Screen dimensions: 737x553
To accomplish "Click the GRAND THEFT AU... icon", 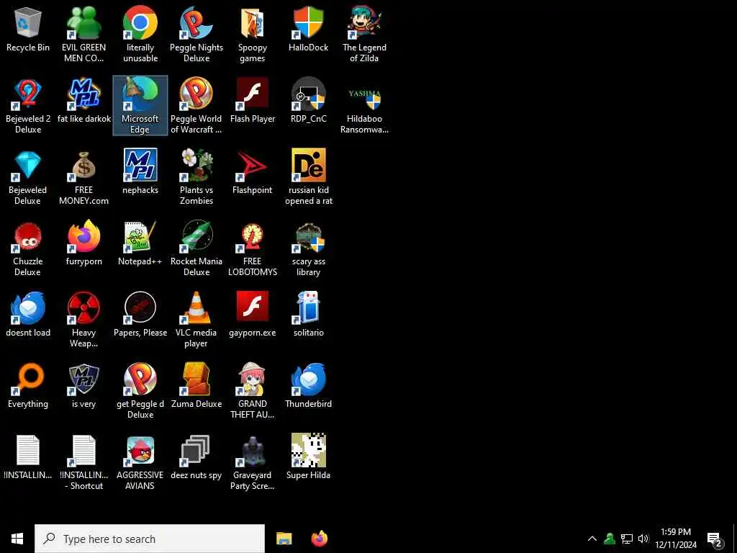I will pyautogui.click(x=253, y=379).
